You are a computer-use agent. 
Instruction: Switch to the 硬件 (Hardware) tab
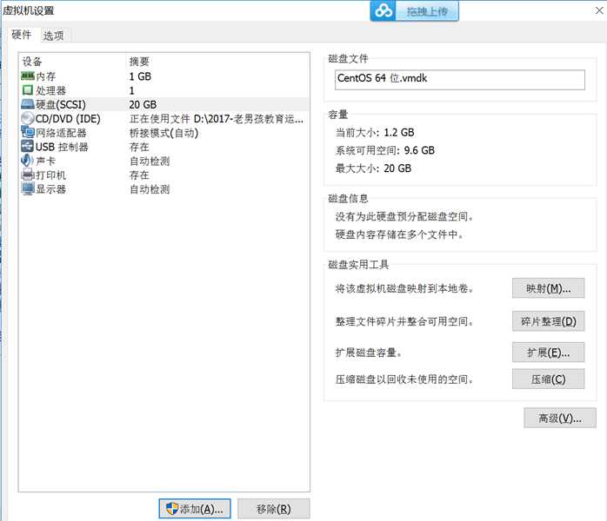[x=21, y=35]
